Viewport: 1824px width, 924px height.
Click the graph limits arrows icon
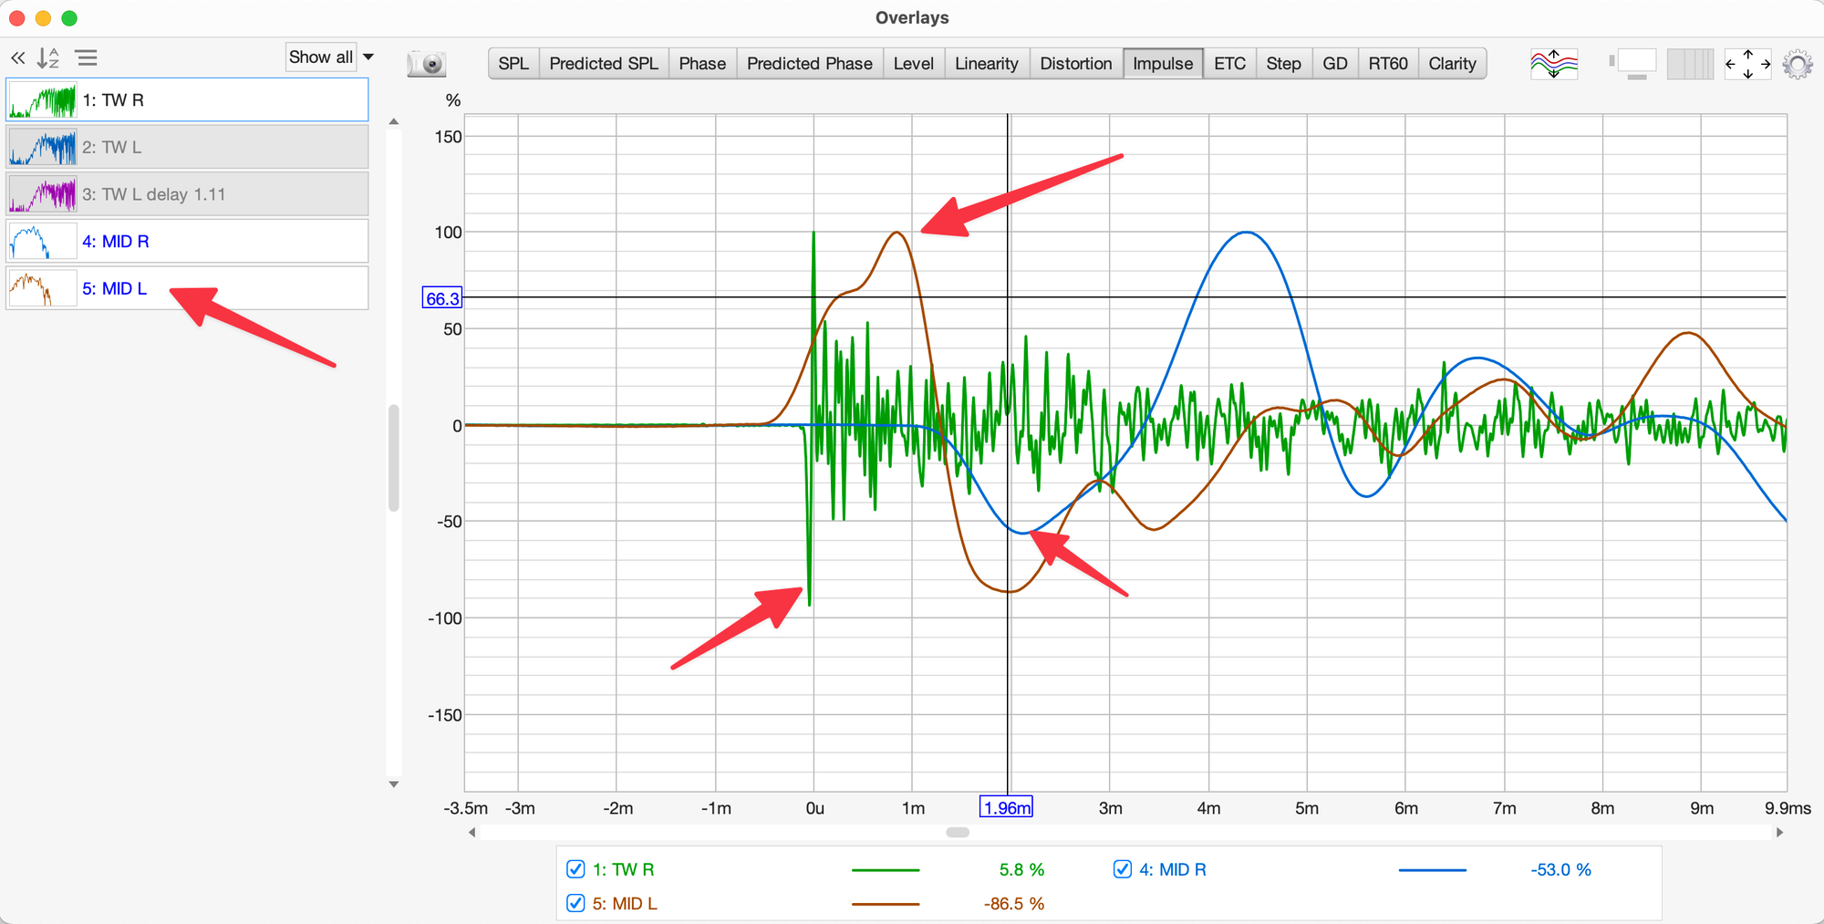tap(1747, 64)
